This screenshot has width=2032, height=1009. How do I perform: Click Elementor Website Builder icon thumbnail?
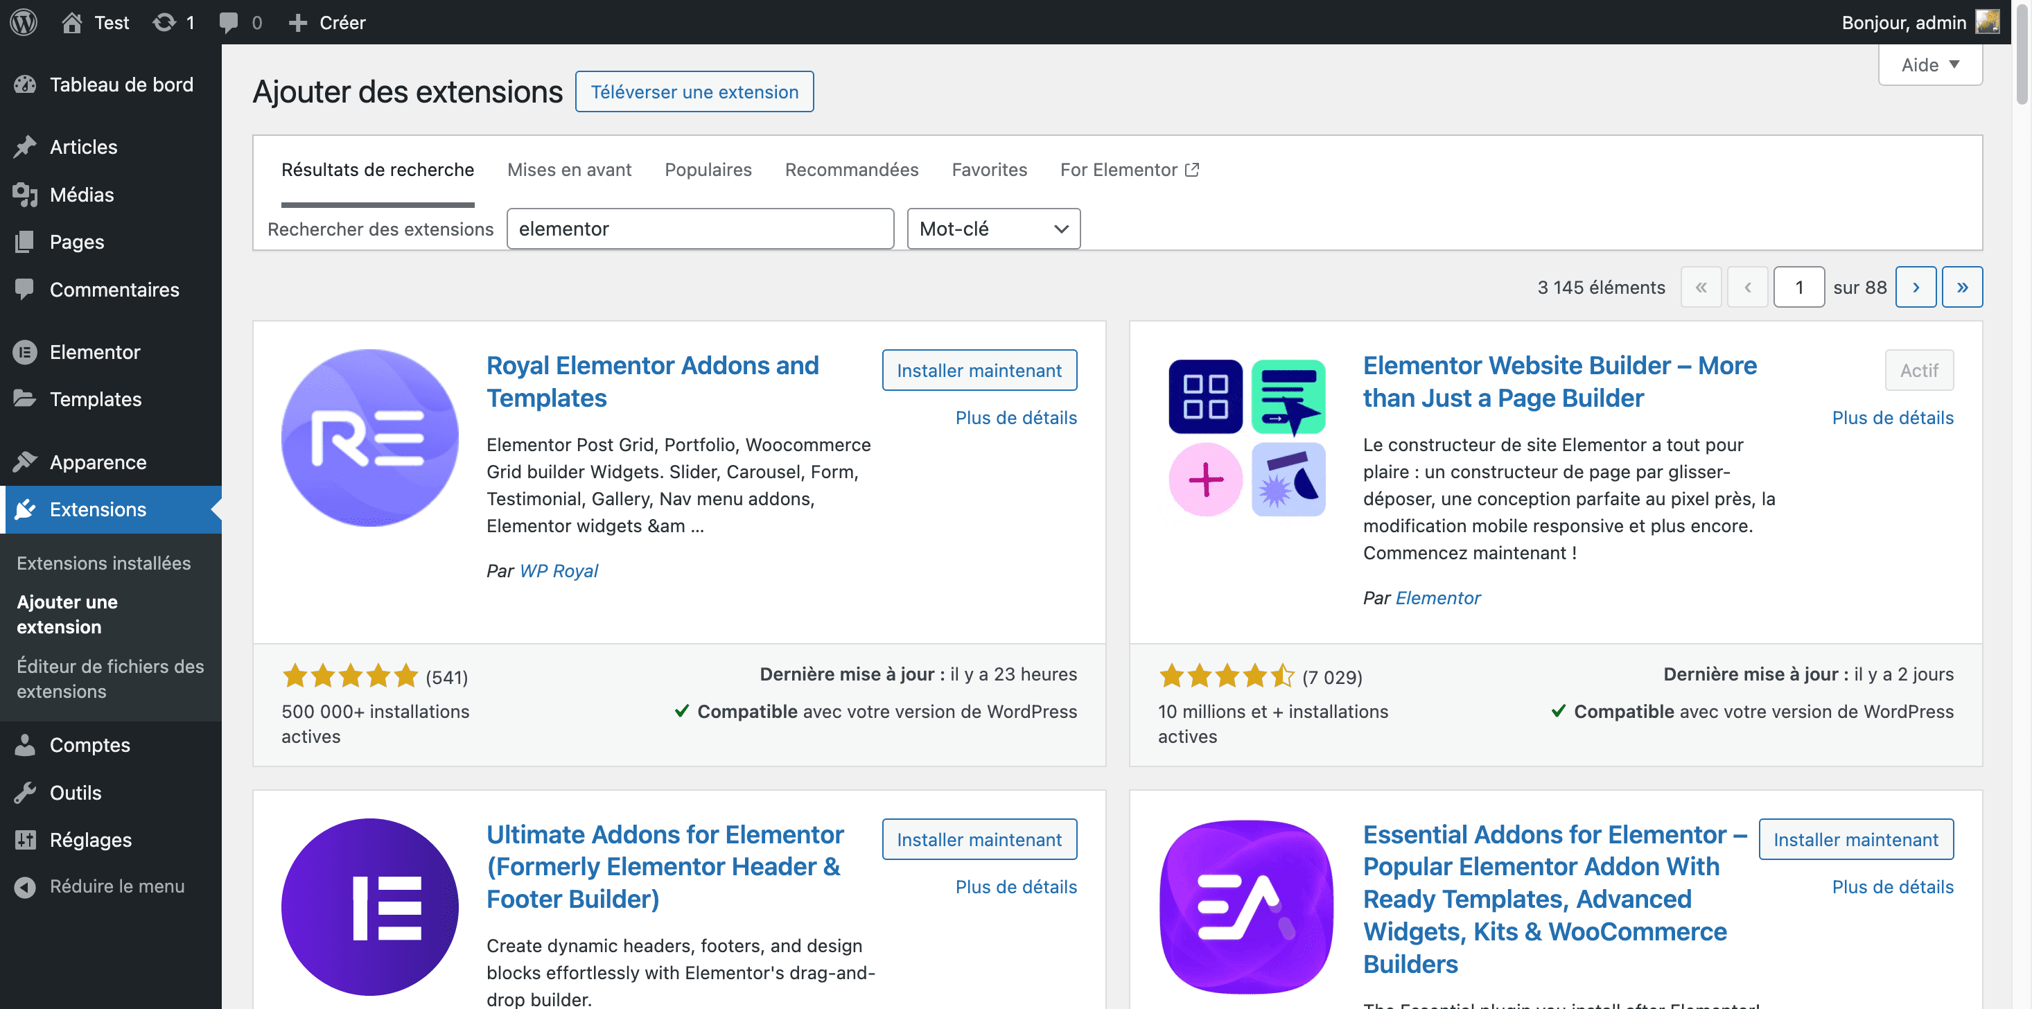pos(1246,438)
